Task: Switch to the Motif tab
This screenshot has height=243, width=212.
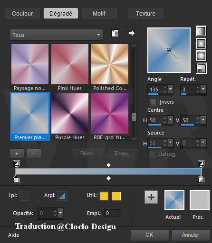Action: pyautogui.click(x=99, y=13)
